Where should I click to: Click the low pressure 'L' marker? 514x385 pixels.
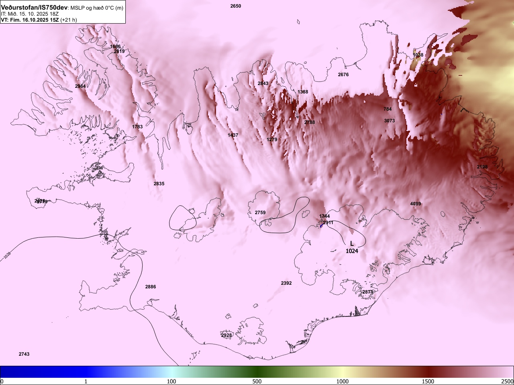[x=352, y=243]
